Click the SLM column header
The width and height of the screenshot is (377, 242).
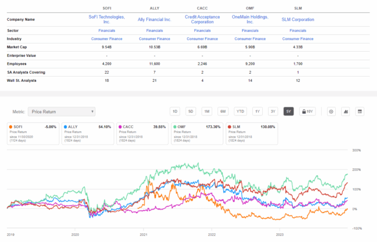(x=298, y=8)
